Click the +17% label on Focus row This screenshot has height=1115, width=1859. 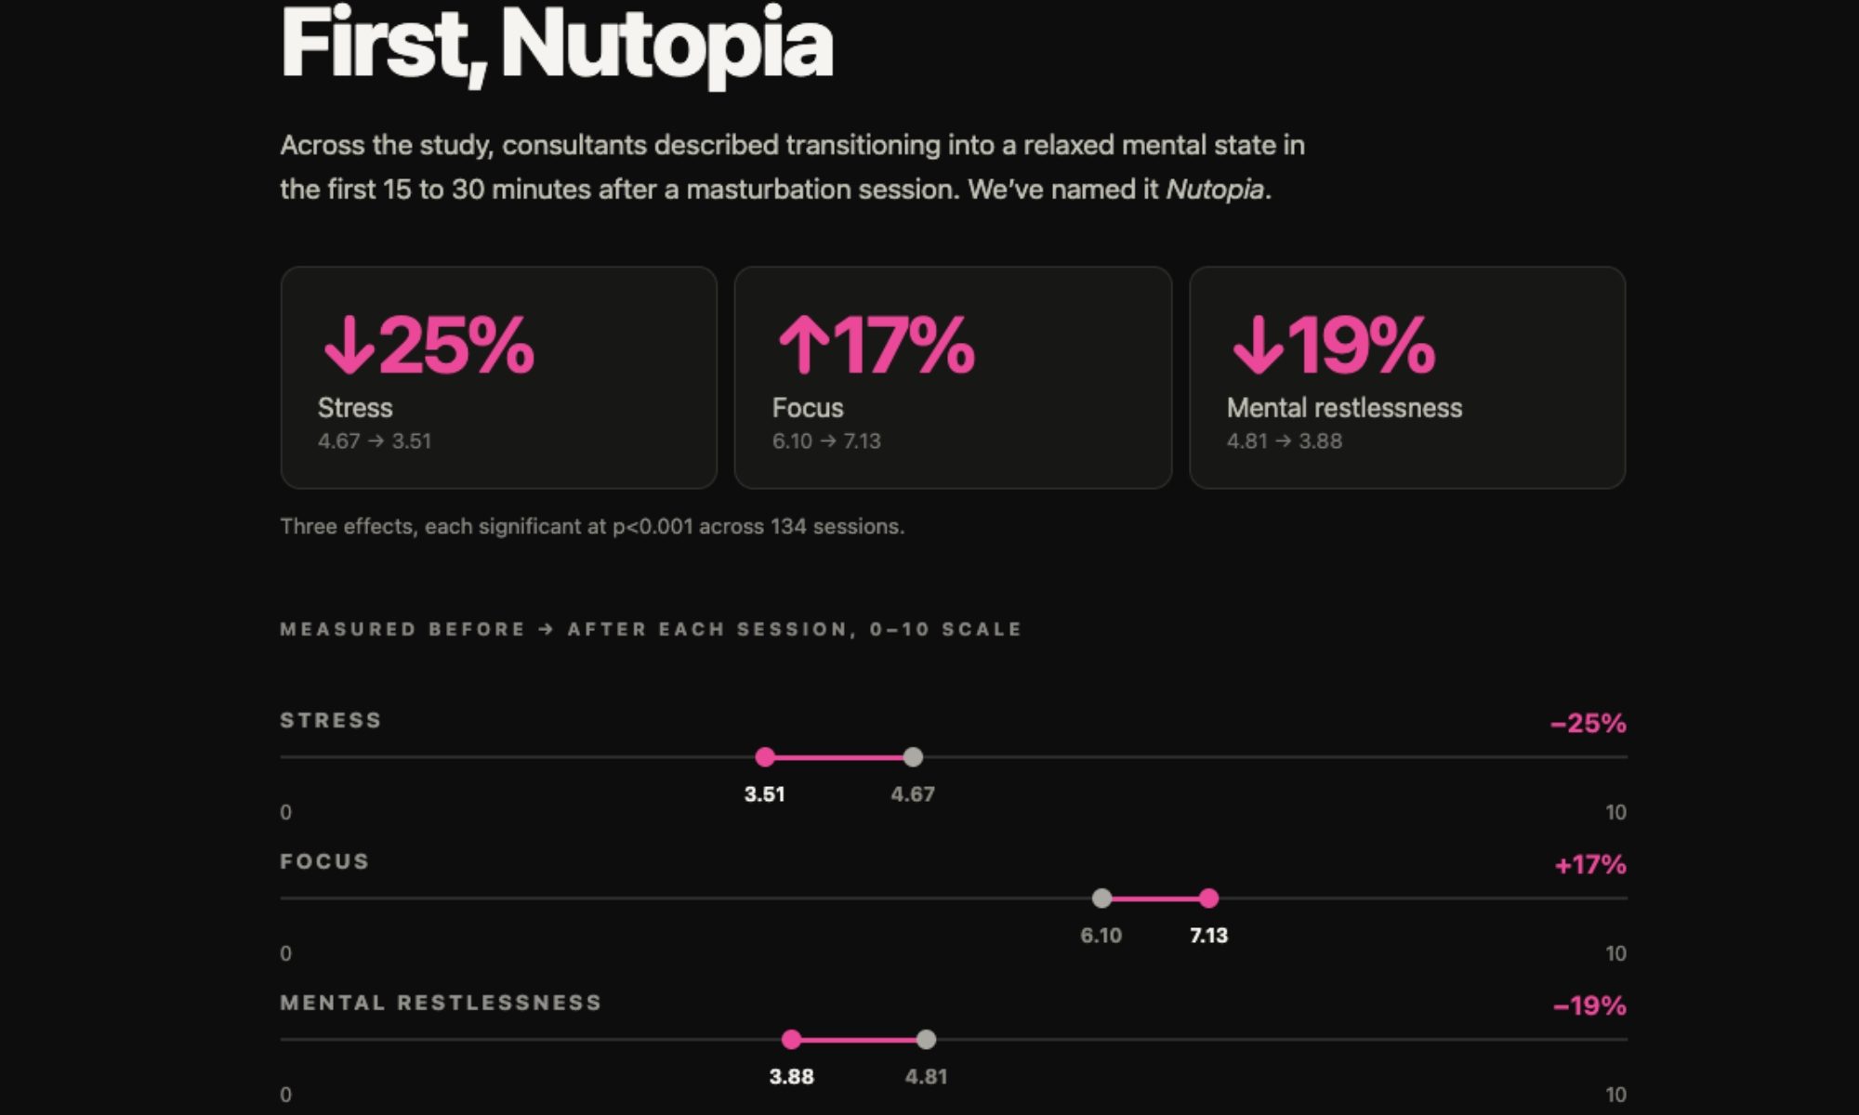pyautogui.click(x=1590, y=865)
